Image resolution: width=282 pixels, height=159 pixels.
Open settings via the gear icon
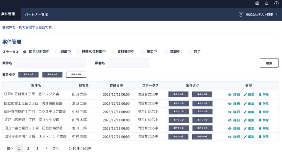click(x=257, y=4)
